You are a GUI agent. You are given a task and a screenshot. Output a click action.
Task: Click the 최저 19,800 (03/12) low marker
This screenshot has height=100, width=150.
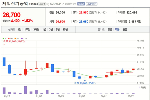(85, 83)
